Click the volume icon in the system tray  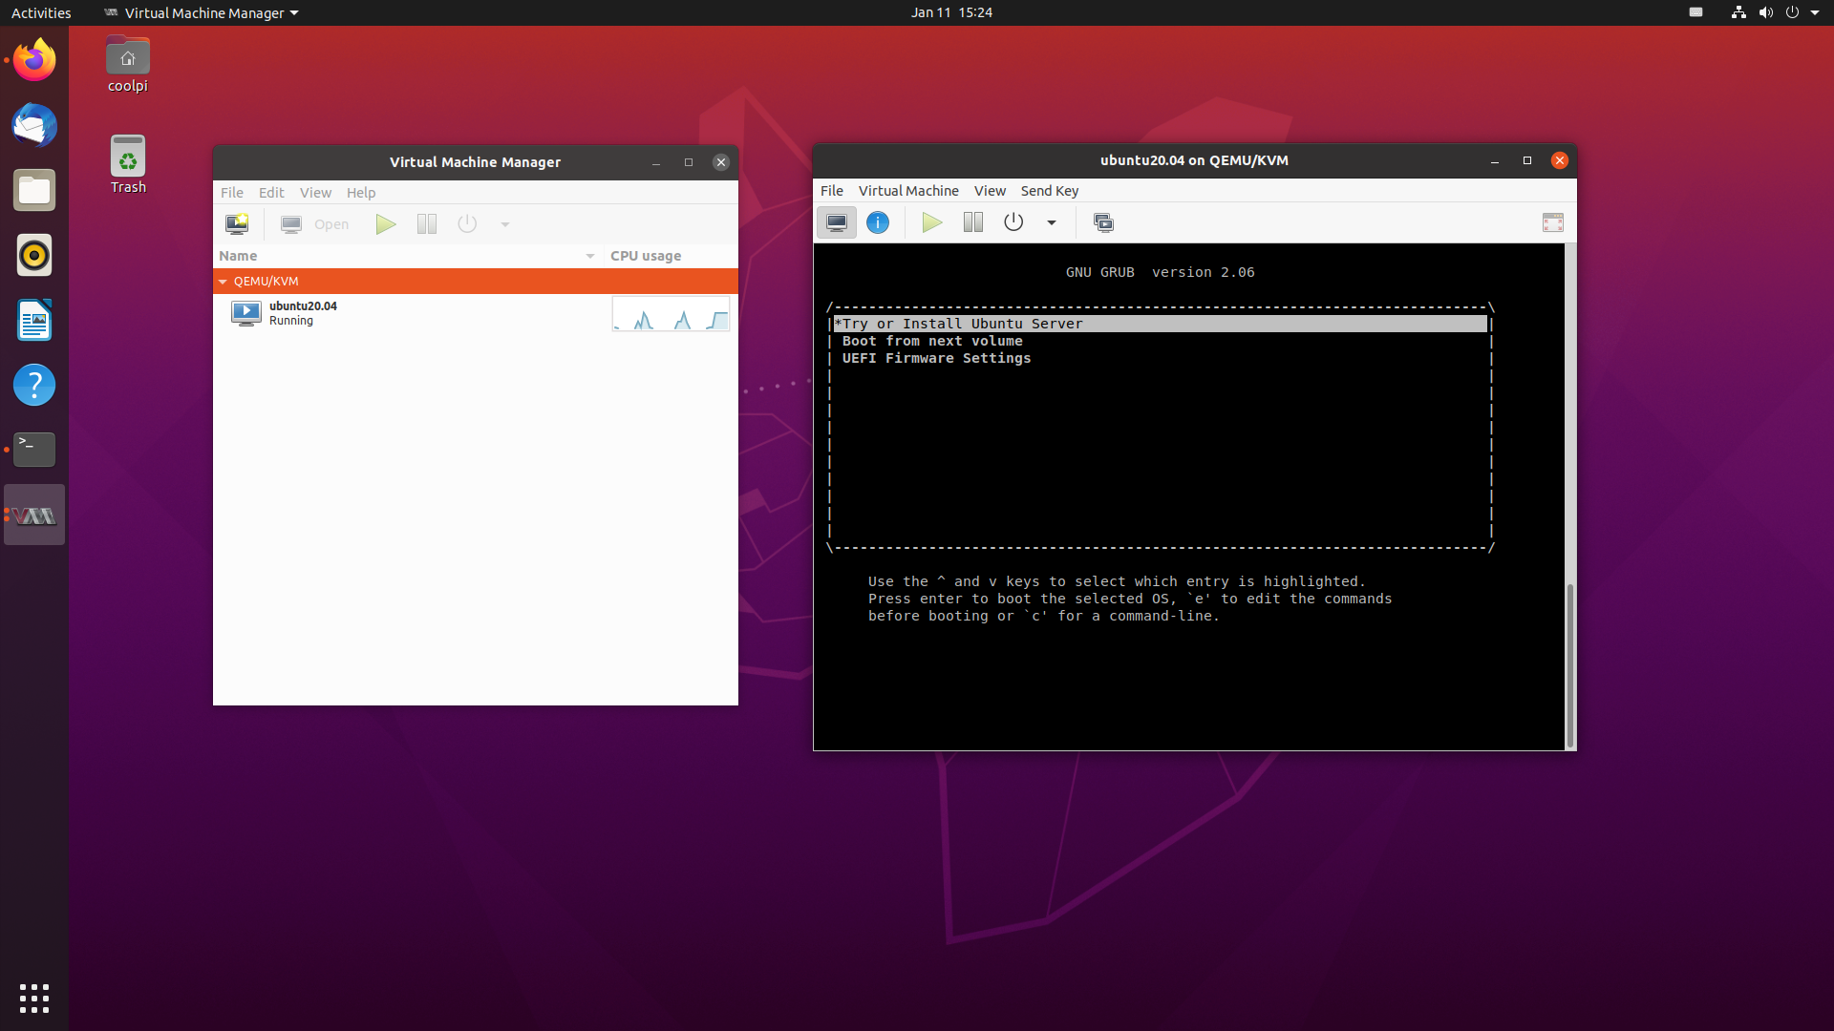1765,12
